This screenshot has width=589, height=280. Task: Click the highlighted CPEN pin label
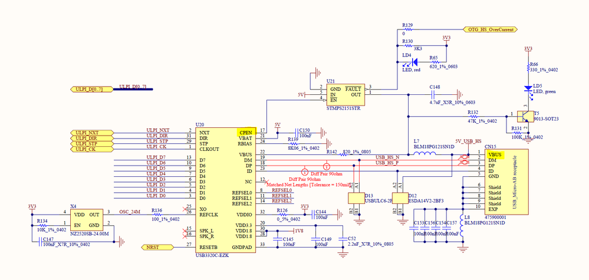[246, 133]
